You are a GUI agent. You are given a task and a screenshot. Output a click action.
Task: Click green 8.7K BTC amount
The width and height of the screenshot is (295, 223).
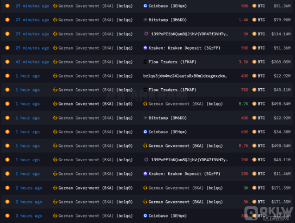click(243, 104)
